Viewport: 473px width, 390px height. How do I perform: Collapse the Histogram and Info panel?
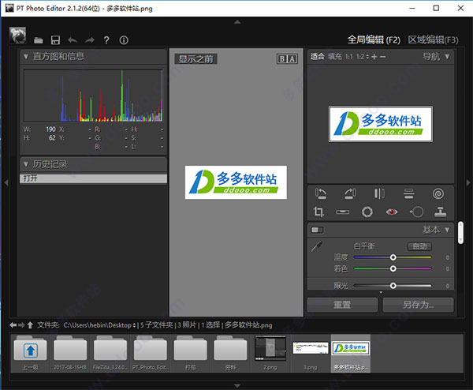click(x=26, y=56)
